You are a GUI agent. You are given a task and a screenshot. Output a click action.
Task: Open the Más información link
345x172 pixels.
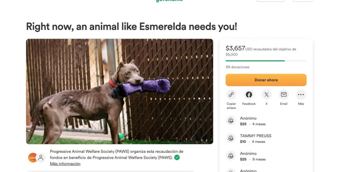coord(65,164)
